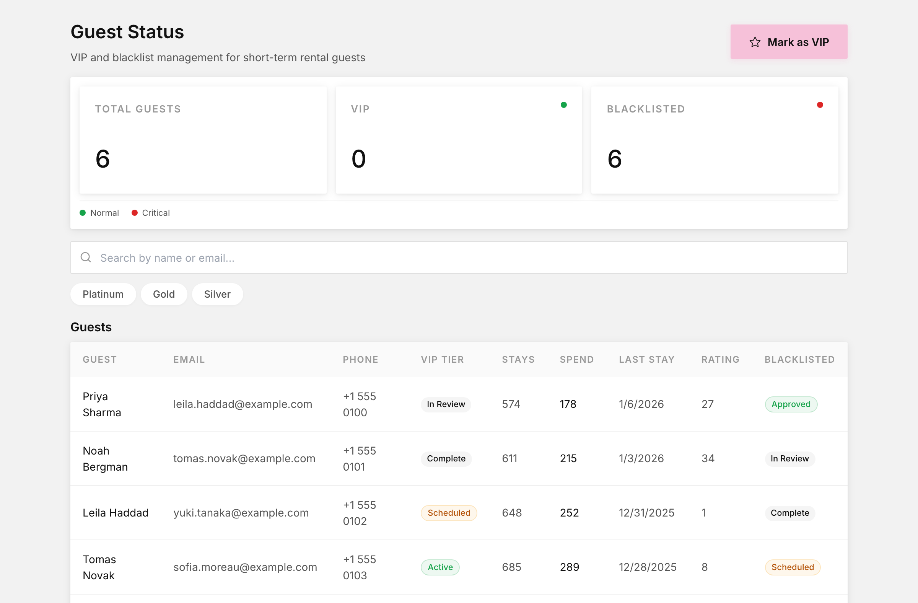
Task: Filter guests by Silver tier
Action: pyautogui.click(x=217, y=294)
